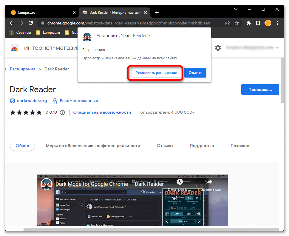Click the rating info icon beside 10 070

point(62,112)
